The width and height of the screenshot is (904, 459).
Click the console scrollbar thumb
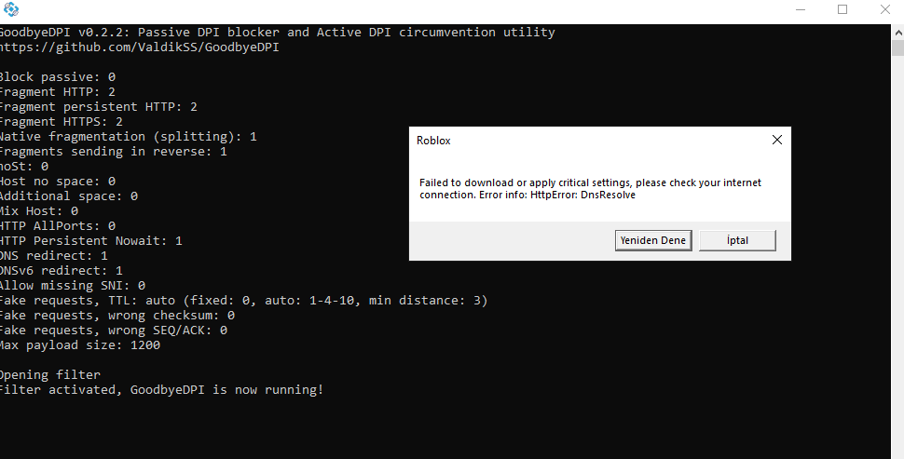pyautogui.click(x=897, y=47)
